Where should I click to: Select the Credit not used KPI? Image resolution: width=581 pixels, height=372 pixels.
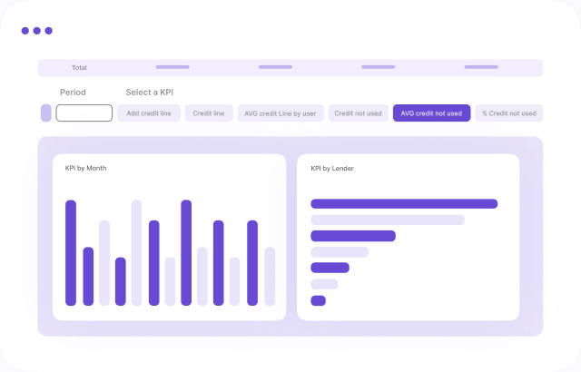pos(357,113)
